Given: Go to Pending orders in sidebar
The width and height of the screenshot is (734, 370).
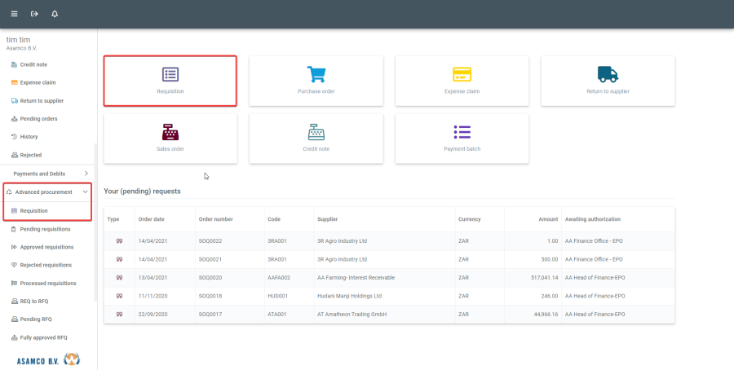Looking at the screenshot, I should [x=38, y=119].
